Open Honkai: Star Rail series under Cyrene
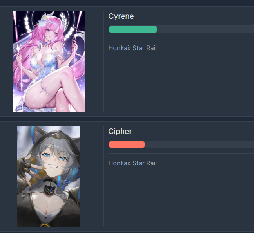The width and height of the screenshot is (254, 233). click(x=132, y=48)
